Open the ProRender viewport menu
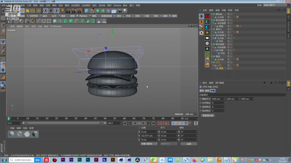 click(56, 26)
